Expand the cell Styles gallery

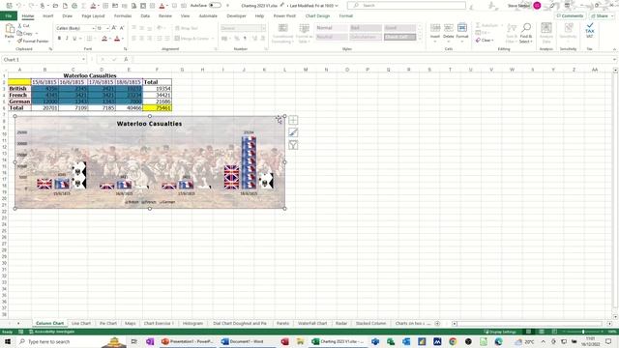click(x=421, y=39)
